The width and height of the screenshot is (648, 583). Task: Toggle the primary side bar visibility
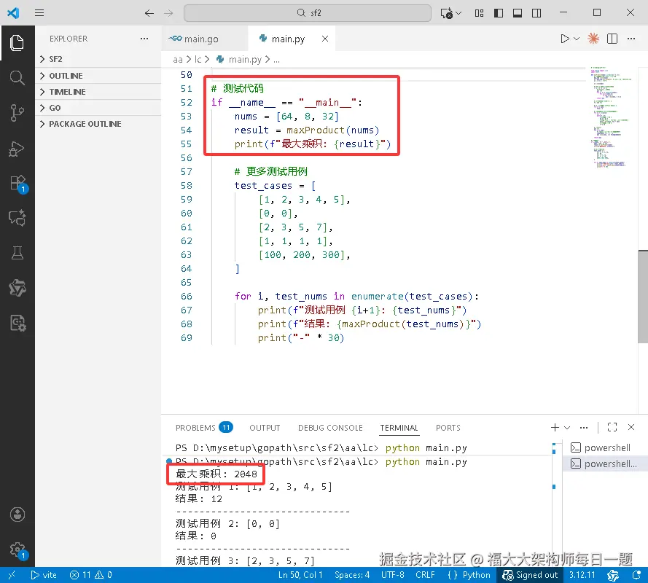pyautogui.click(x=499, y=13)
